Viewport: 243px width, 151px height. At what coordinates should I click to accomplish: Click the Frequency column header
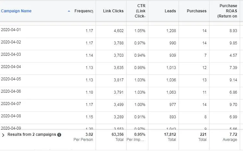coord(84,11)
